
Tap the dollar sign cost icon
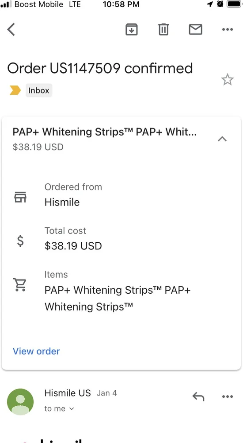[20, 241]
